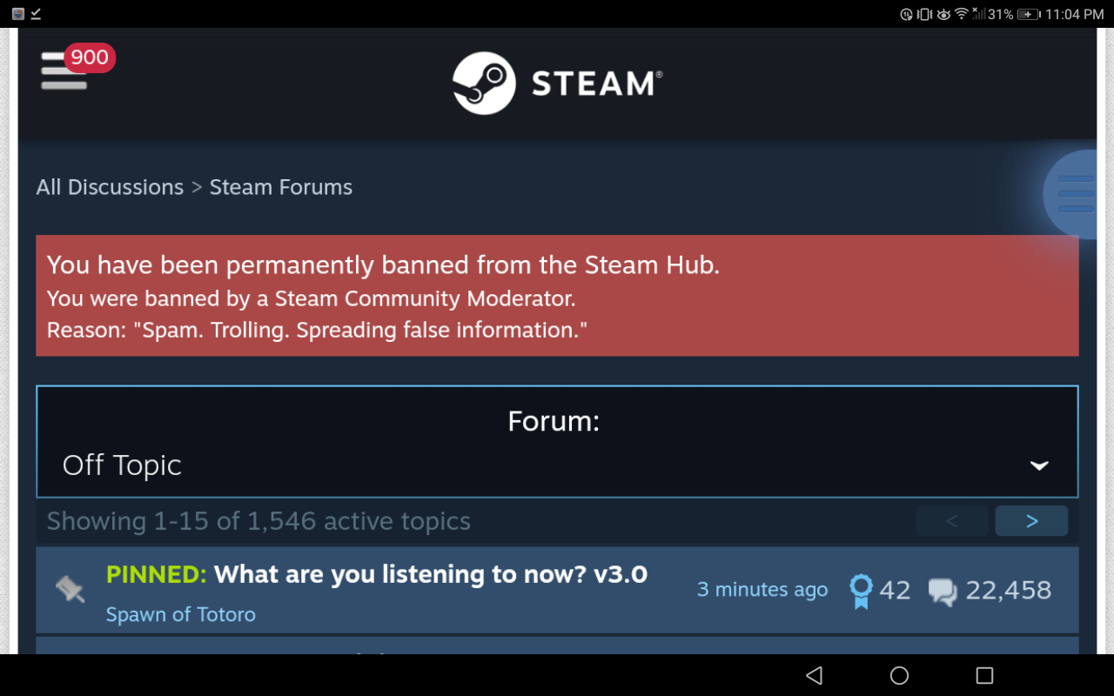Tap the award ribbon icon showing 42
The width and height of the screenshot is (1114, 696).
coord(861,591)
